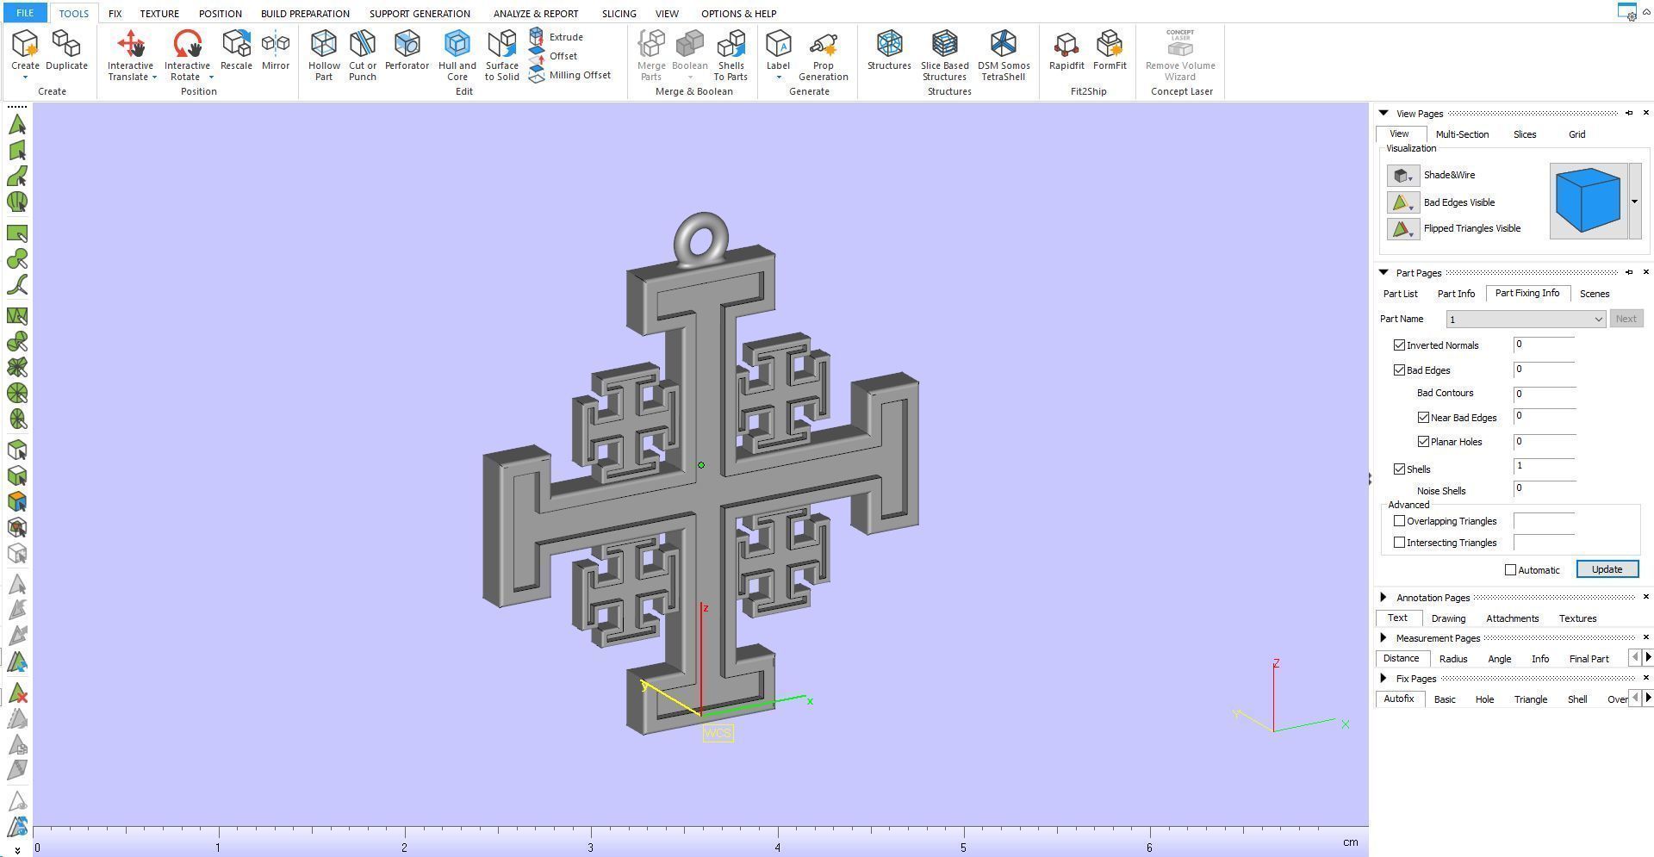The width and height of the screenshot is (1654, 857).
Task: Select the Hole fix tab
Action: 1484,699
